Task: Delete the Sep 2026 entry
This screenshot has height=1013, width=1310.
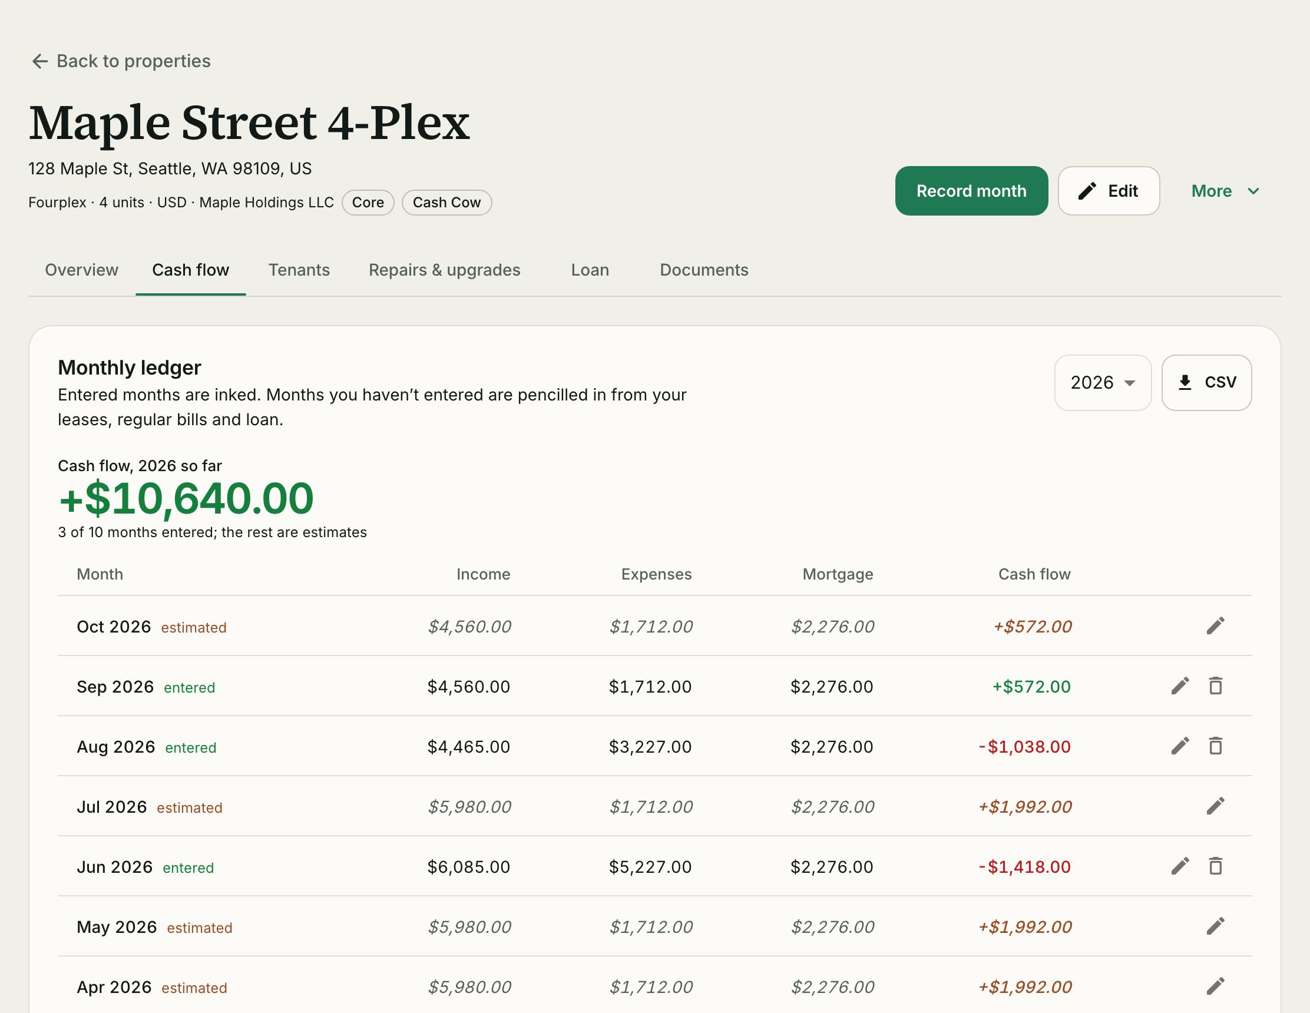Action: (x=1215, y=686)
